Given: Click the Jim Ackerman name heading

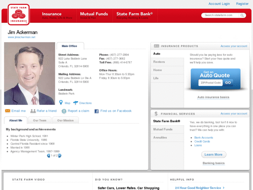Looking at the screenshot, I should click(x=23, y=32).
